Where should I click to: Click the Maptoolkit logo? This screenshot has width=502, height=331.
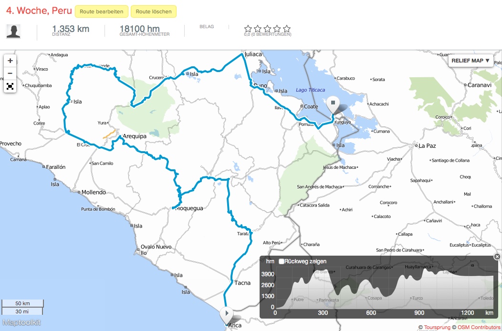click(21, 322)
